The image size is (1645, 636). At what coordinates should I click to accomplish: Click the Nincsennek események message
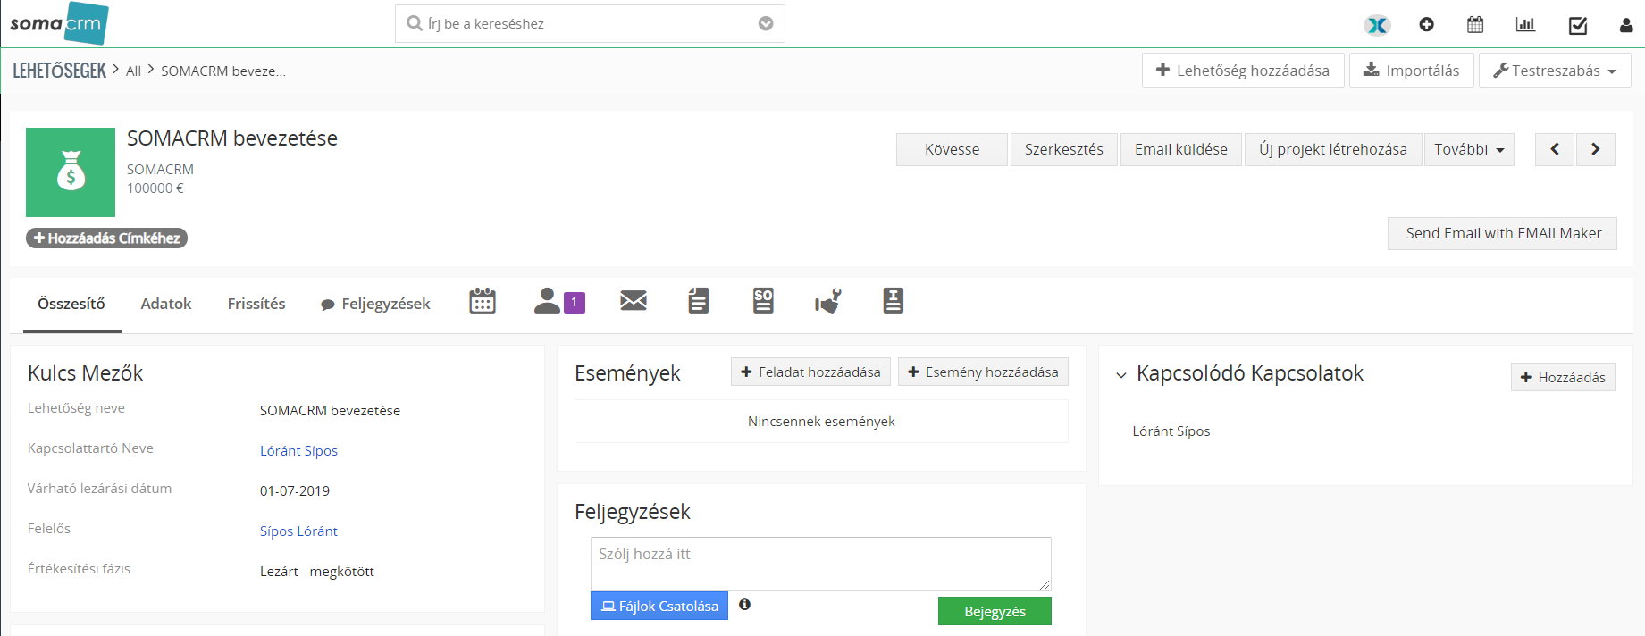pyautogui.click(x=821, y=421)
